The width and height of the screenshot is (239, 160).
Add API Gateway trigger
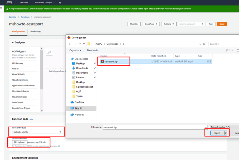[x=17, y=63]
